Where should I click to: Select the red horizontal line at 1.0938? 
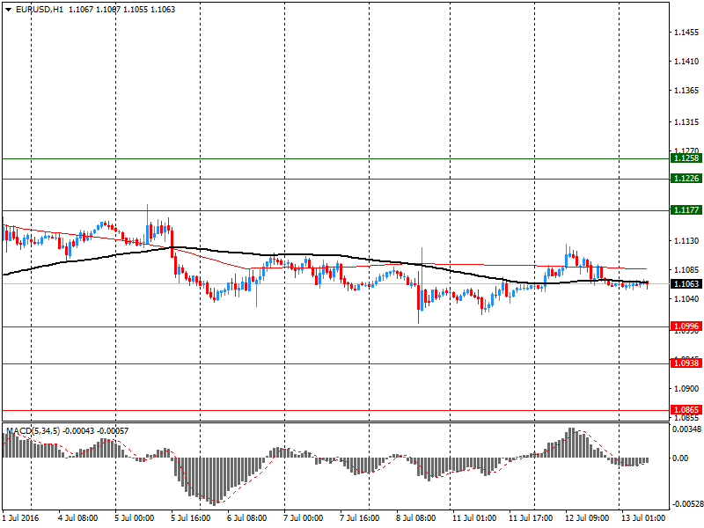[x=335, y=363]
